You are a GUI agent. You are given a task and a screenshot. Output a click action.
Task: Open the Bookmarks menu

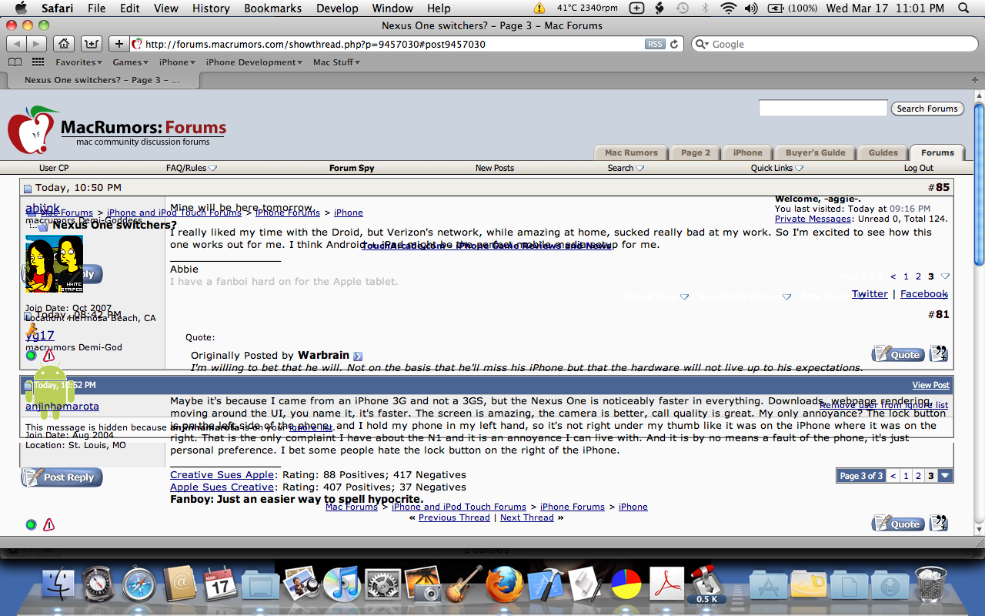coord(272,8)
